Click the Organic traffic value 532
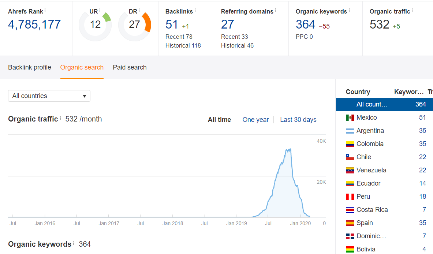Screen dimensions: 433x254 point(380,25)
